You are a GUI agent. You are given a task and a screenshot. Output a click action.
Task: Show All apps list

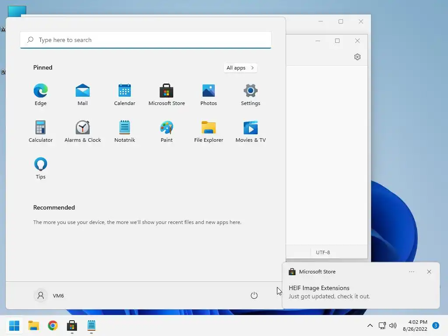pyautogui.click(x=240, y=68)
